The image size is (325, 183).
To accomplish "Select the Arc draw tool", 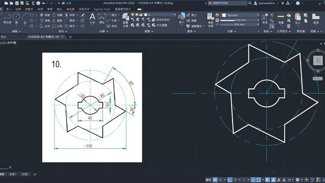I will pos(25,17).
